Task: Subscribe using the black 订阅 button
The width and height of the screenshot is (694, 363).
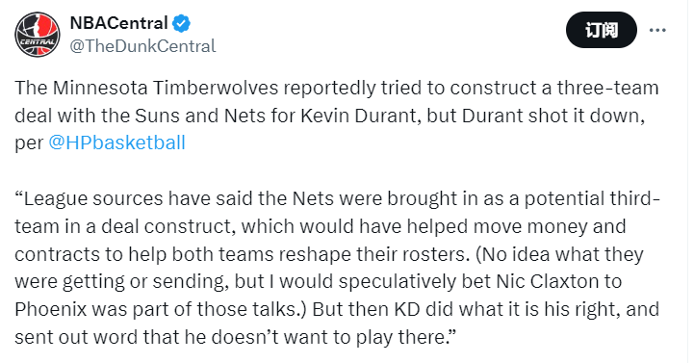Action: tap(601, 30)
